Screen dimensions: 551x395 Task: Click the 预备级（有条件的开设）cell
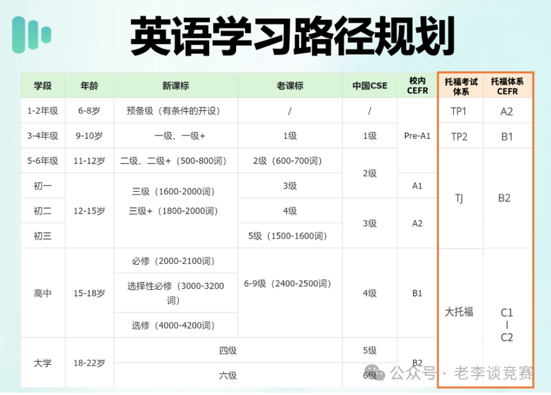point(176,111)
